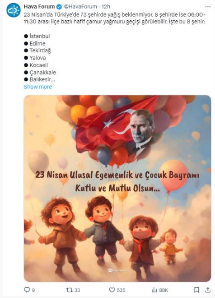
Task: Click the 12h timestamp
Action: [106, 7]
